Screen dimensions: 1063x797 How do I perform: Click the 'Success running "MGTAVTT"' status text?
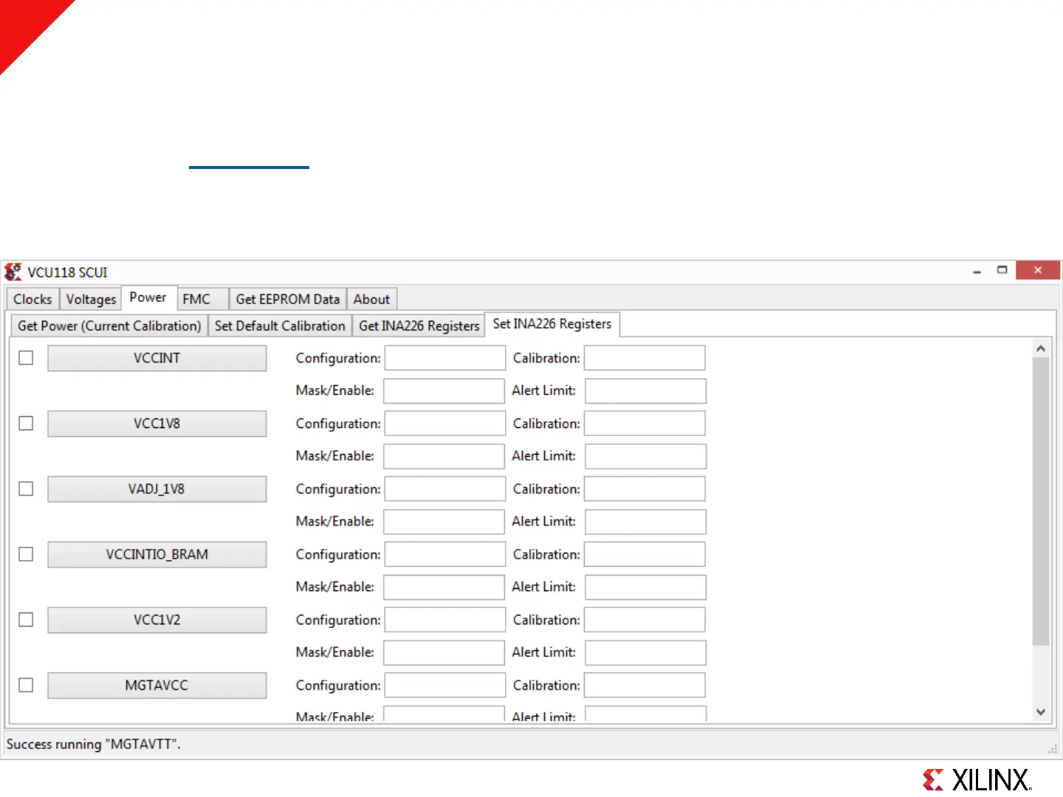[93, 744]
